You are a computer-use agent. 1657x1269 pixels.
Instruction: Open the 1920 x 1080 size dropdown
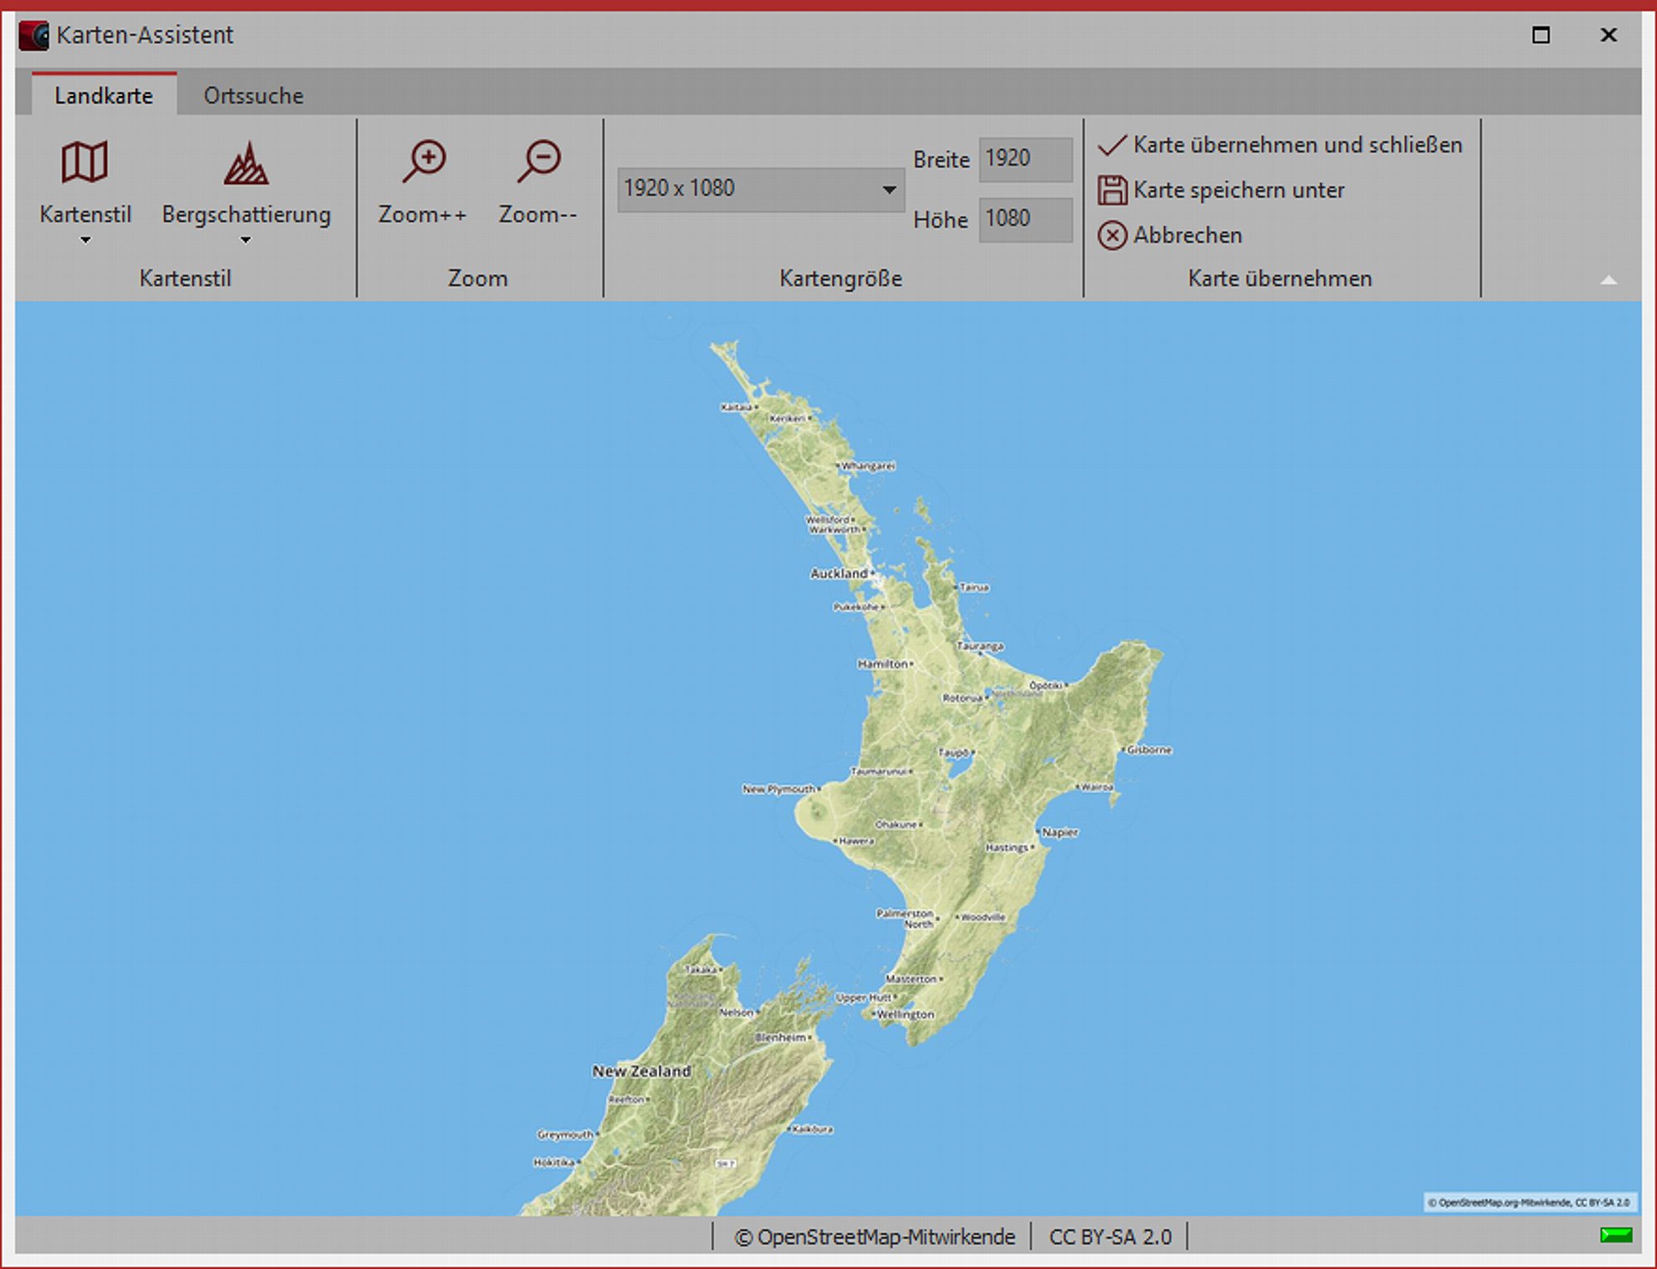pos(889,189)
